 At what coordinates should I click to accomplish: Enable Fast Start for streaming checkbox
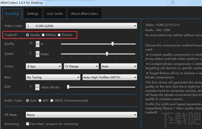[x=28, y=124]
